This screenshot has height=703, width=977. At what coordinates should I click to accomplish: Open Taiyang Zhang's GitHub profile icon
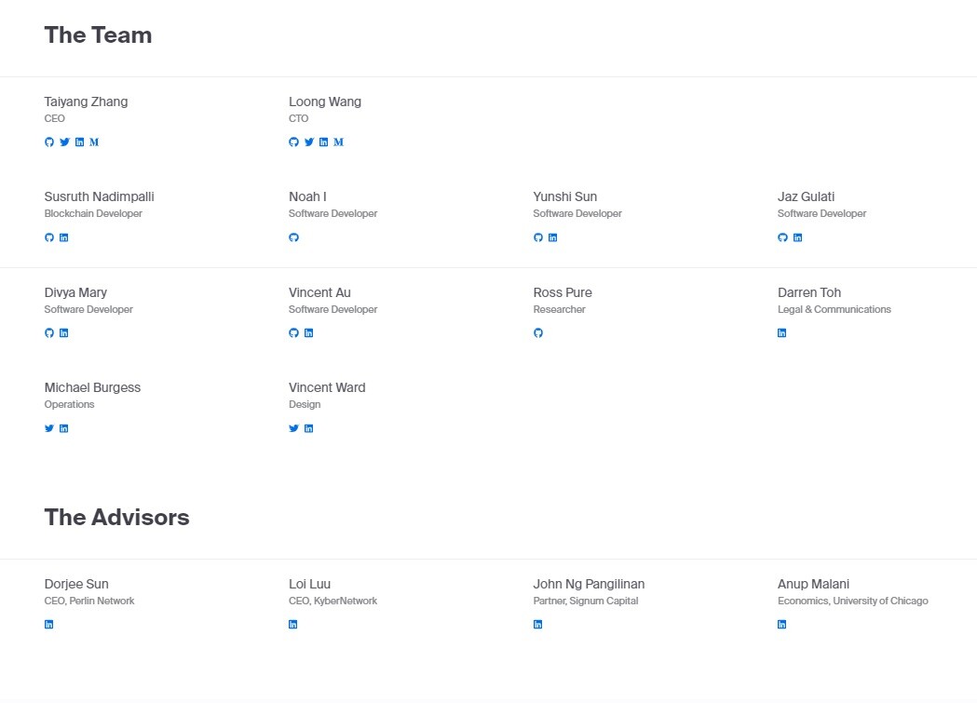(49, 142)
